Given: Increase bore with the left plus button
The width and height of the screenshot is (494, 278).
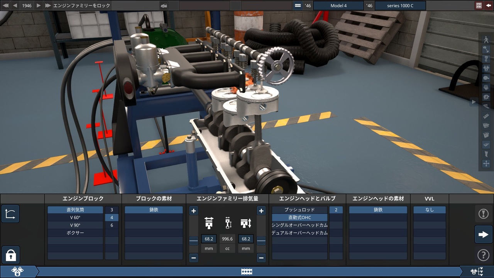Looking at the screenshot, I should (x=194, y=211).
